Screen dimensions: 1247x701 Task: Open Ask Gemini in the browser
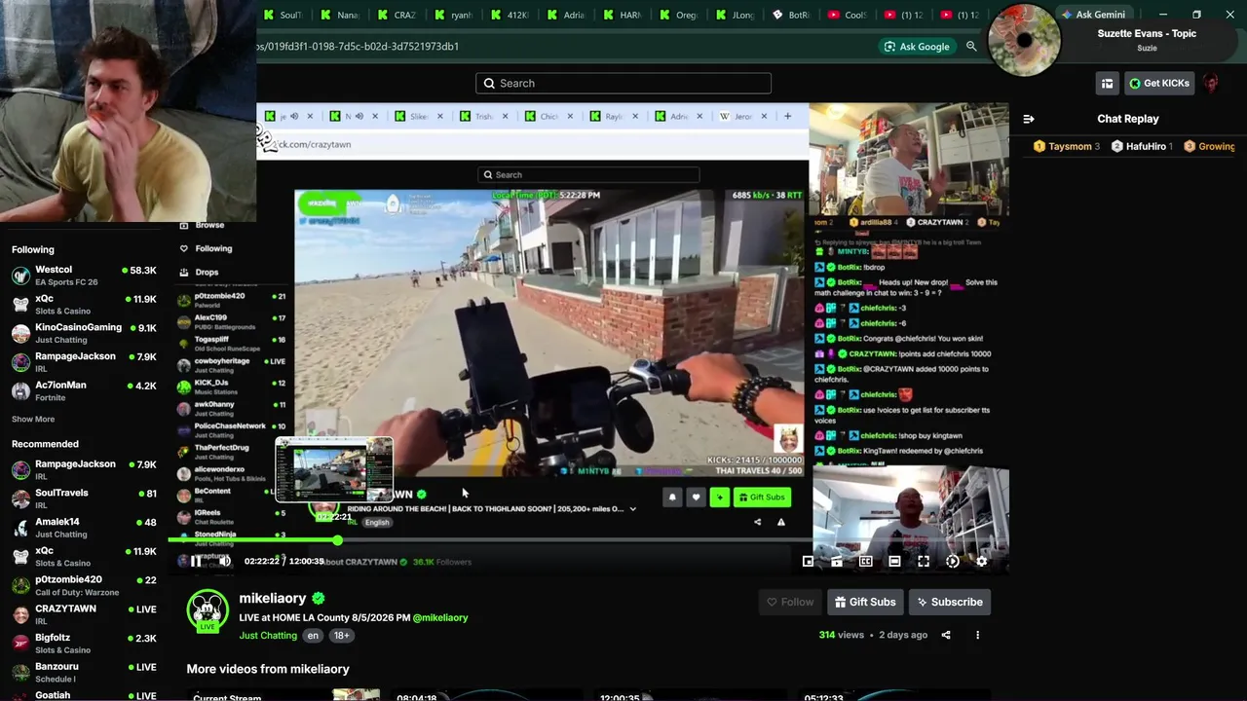[1093, 15]
